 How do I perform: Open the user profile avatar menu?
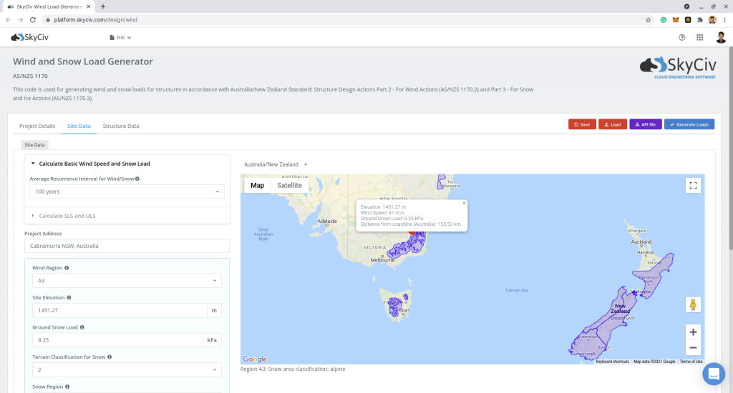coord(720,37)
